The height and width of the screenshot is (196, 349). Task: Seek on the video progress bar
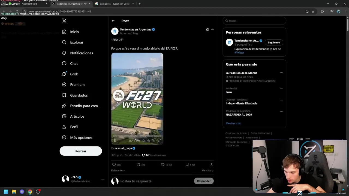click(137, 135)
